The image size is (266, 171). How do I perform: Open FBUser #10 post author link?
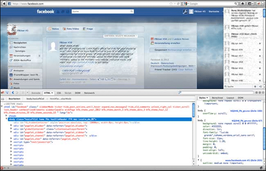pos(65,42)
